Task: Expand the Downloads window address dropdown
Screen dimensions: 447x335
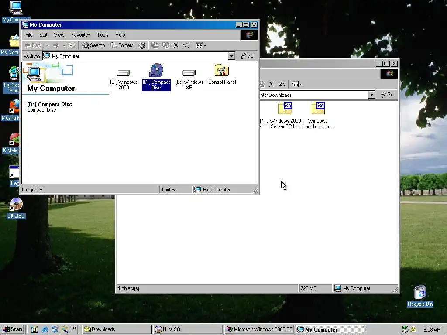Action: point(371,95)
